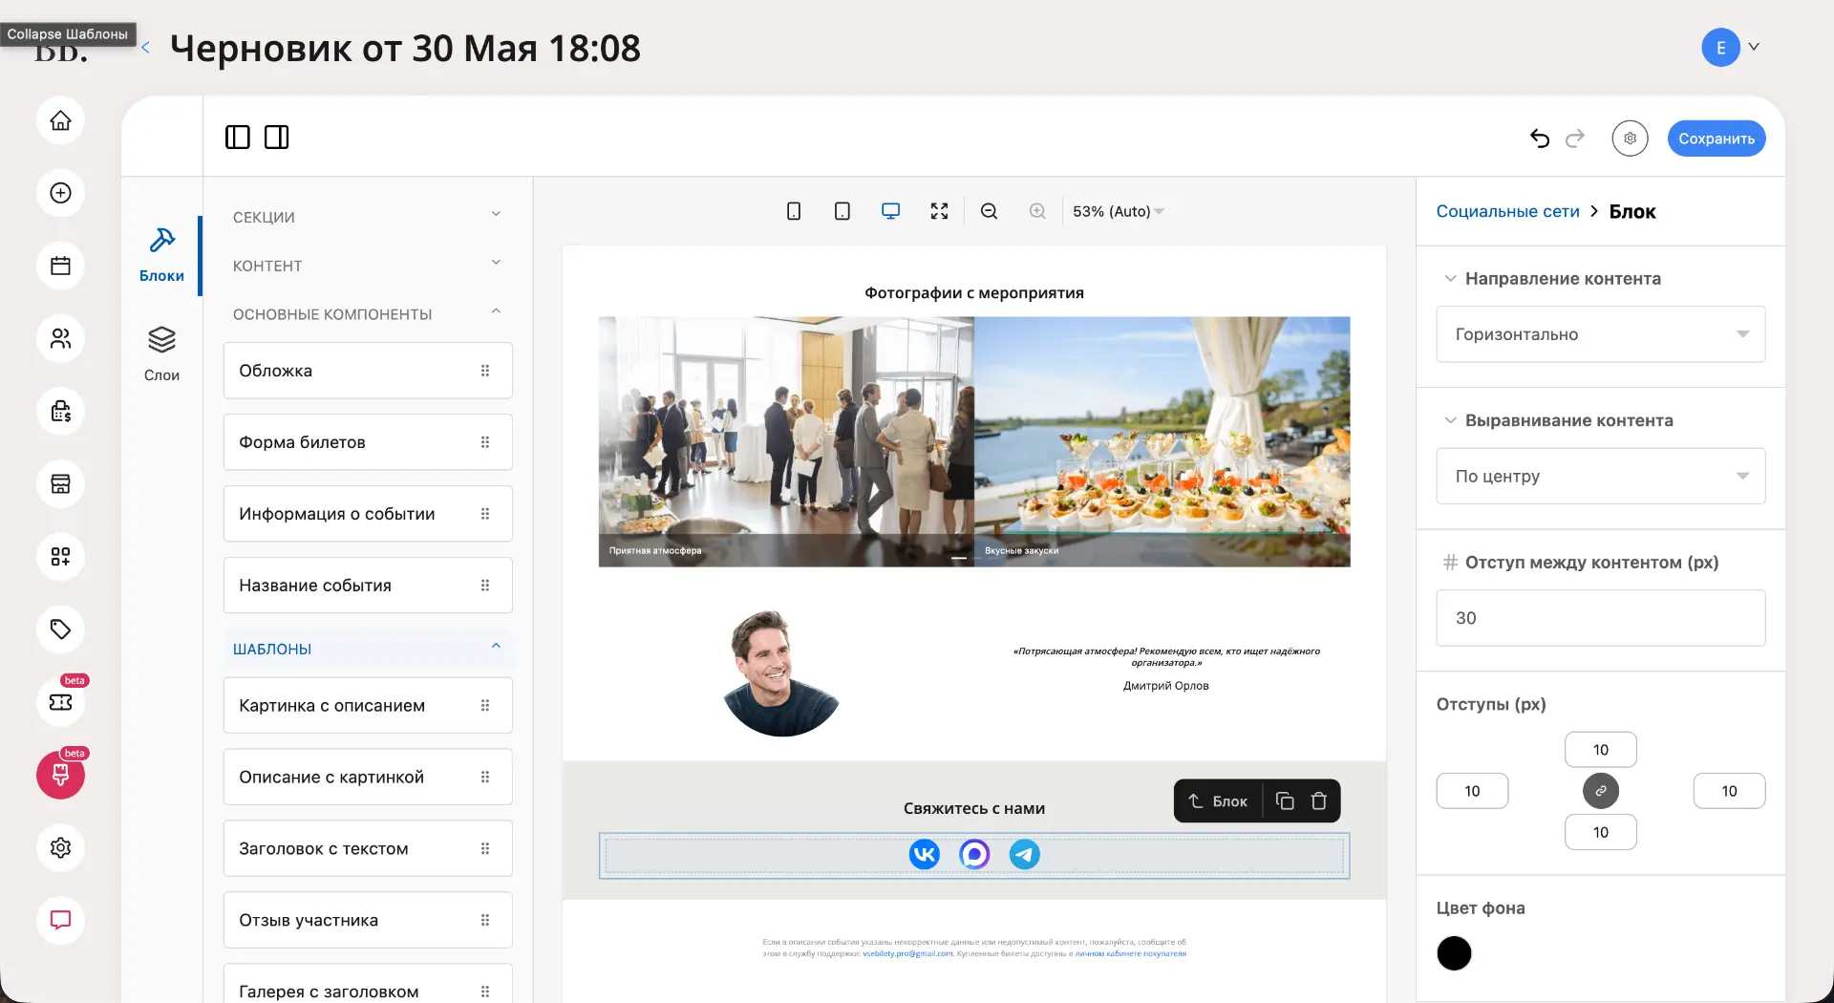
Task: Open the Горизонтально direction dropdown
Action: point(1601,334)
